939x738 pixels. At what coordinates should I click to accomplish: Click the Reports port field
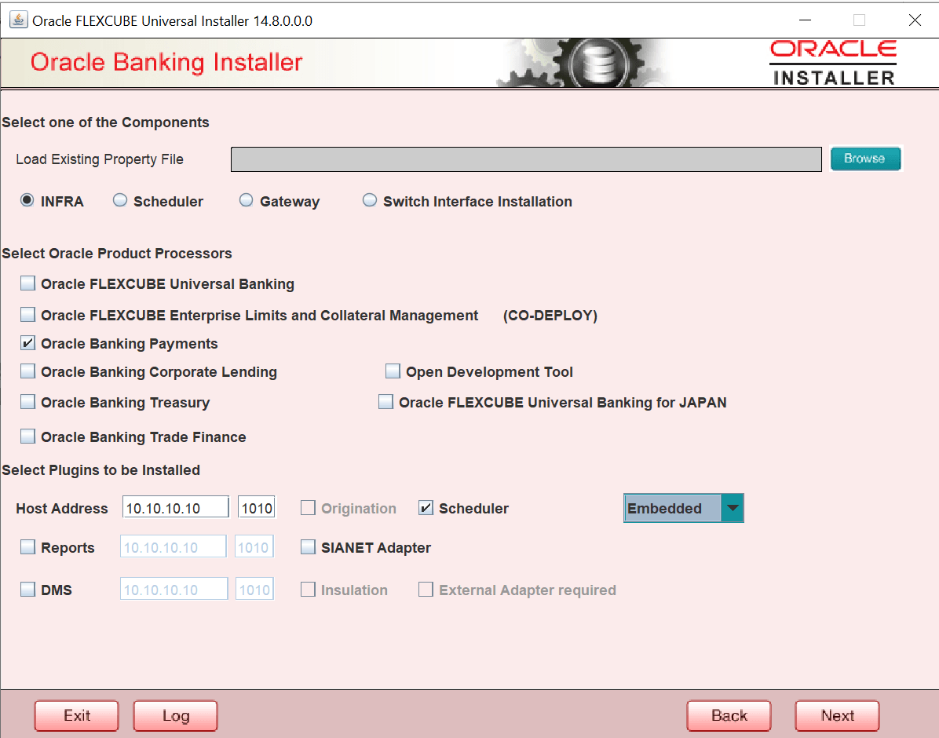[x=254, y=546]
